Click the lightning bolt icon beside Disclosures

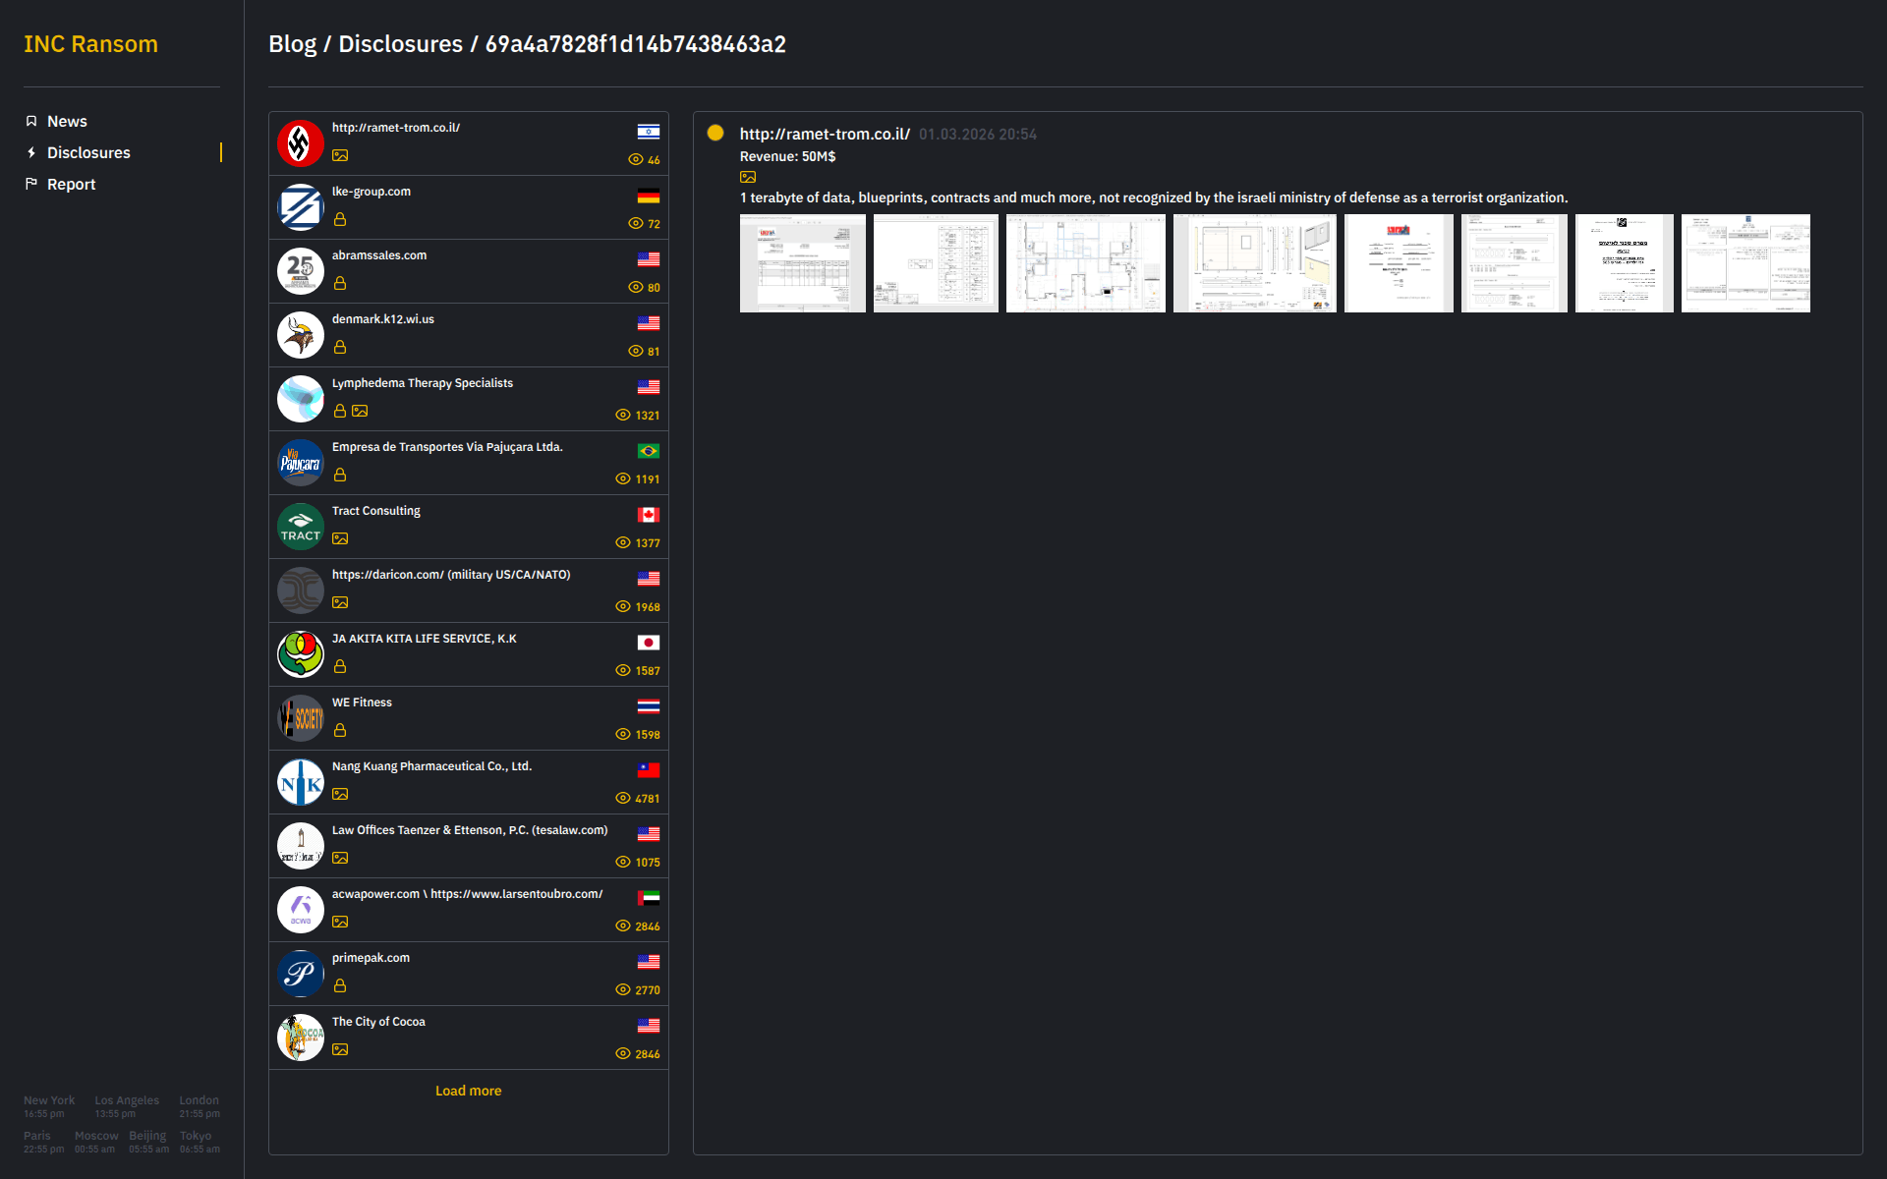click(31, 152)
